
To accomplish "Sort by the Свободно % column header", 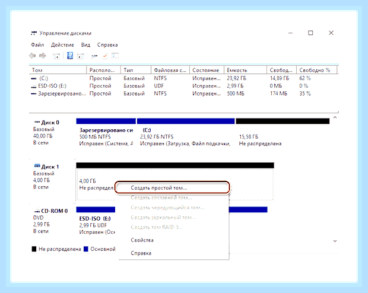I will click(316, 70).
